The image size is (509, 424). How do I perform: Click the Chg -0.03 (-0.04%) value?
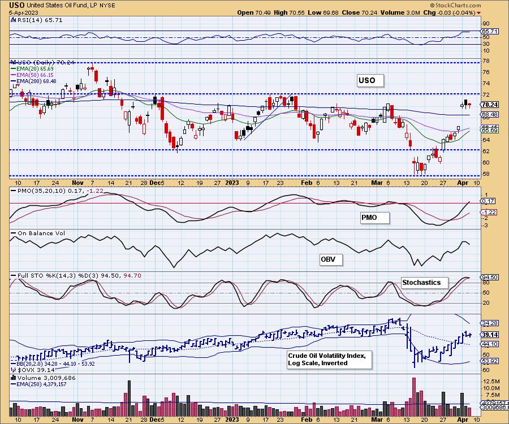click(x=449, y=12)
